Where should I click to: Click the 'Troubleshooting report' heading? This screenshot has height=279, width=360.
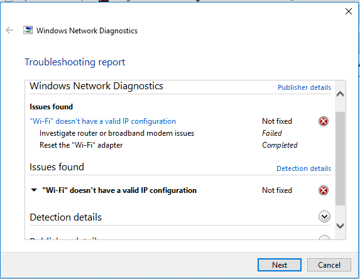tap(75, 62)
